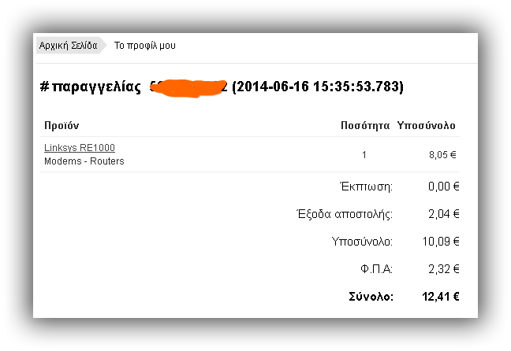
Task: Click the shipping cost 2,04 €
Action: point(444,214)
